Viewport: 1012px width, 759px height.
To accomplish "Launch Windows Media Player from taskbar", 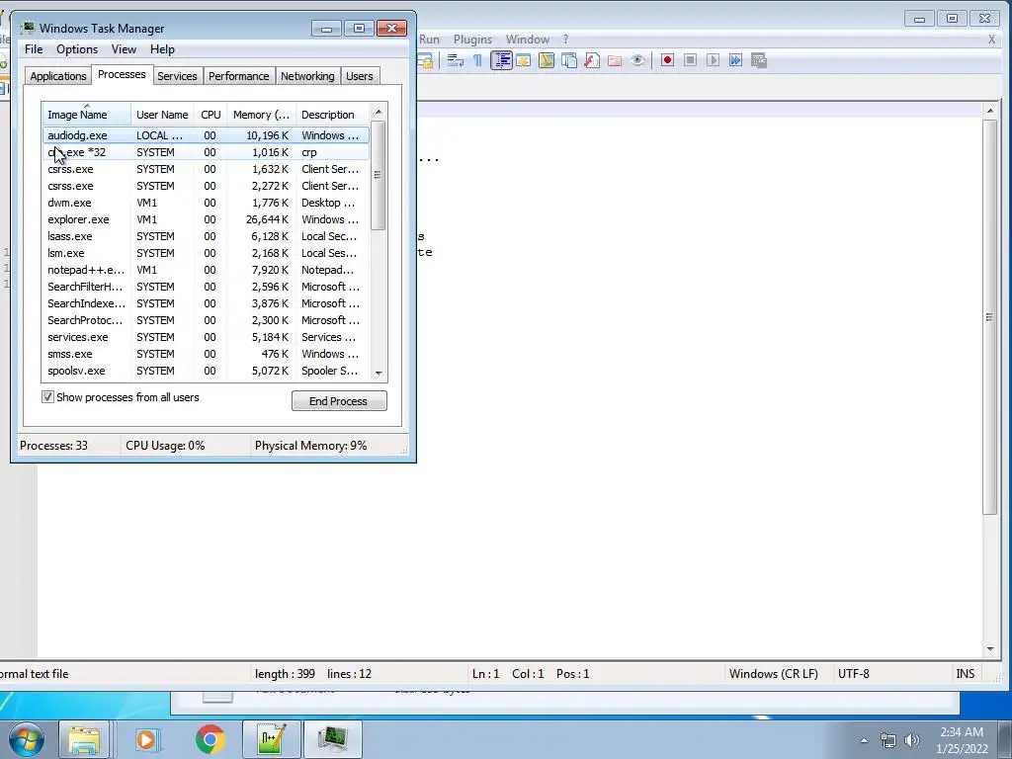I will click(146, 739).
